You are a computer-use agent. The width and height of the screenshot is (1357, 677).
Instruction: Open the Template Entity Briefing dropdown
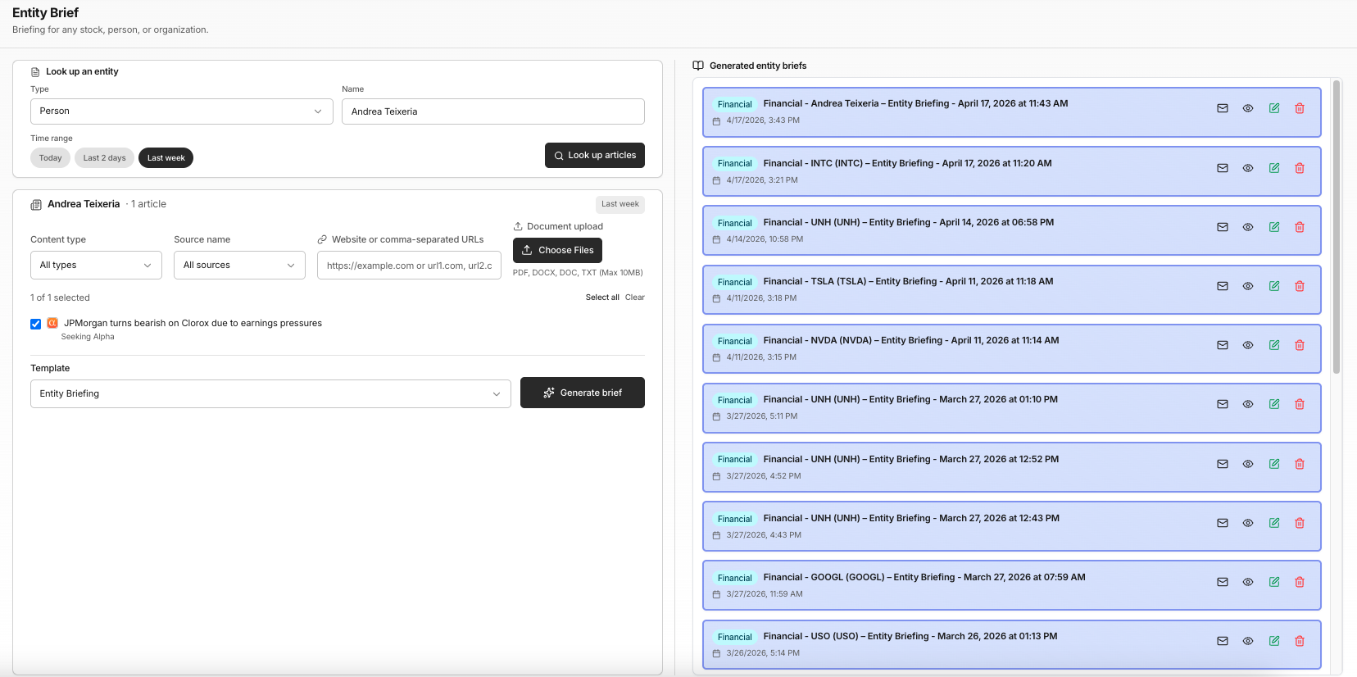(270, 393)
